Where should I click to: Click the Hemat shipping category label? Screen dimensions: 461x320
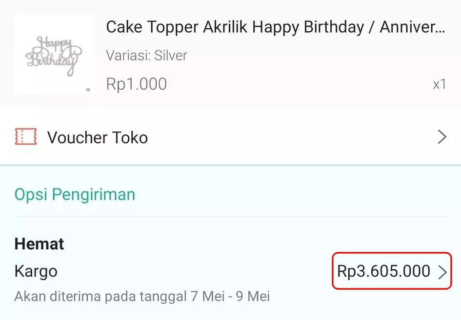point(39,244)
